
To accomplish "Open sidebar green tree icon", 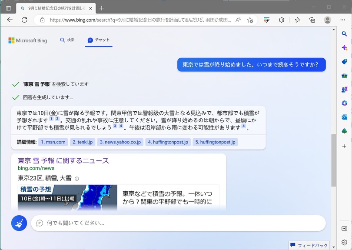I will coord(344,131).
